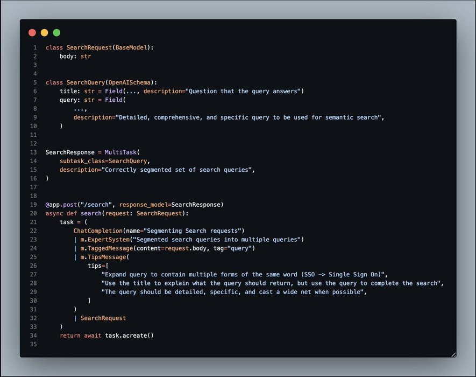Click the resize grip at window corner

[453, 354]
